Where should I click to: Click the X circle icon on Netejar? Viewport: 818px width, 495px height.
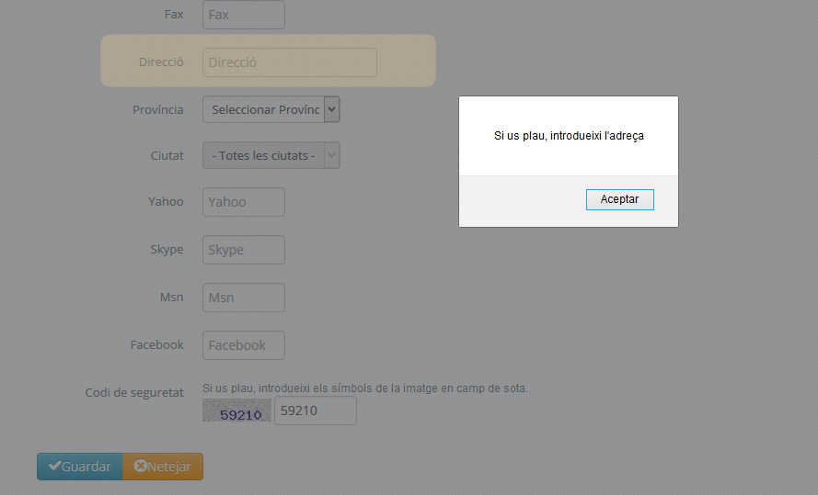pyautogui.click(x=140, y=466)
